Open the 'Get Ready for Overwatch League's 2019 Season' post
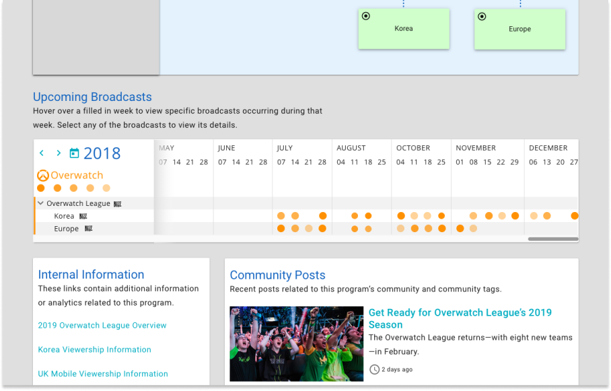This screenshot has height=391, width=611. click(x=460, y=318)
